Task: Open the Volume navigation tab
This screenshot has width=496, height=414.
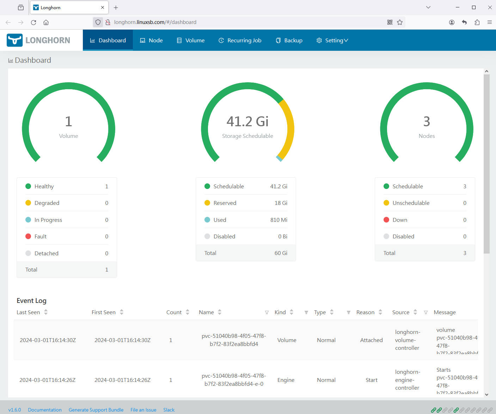Action: [x=190, y=40]
